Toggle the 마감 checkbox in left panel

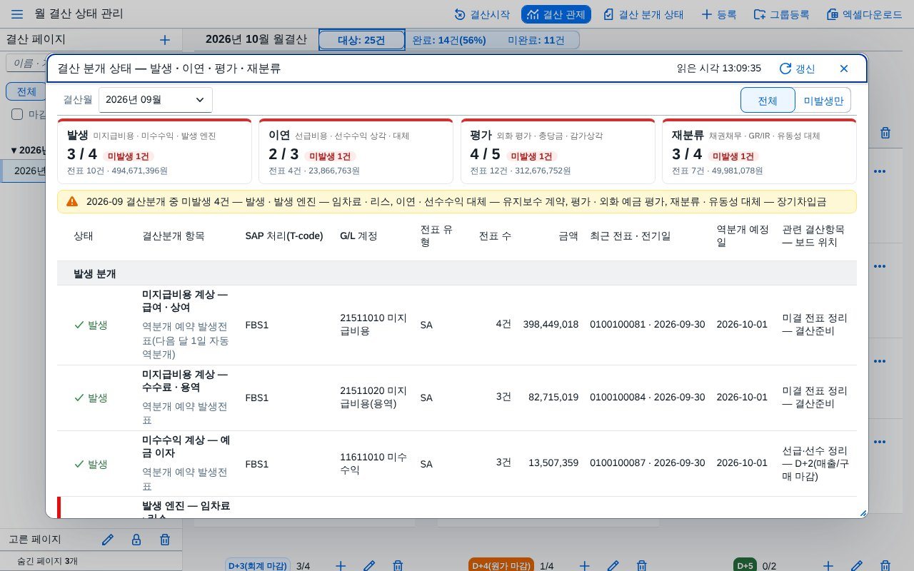(x=17, y=114)
